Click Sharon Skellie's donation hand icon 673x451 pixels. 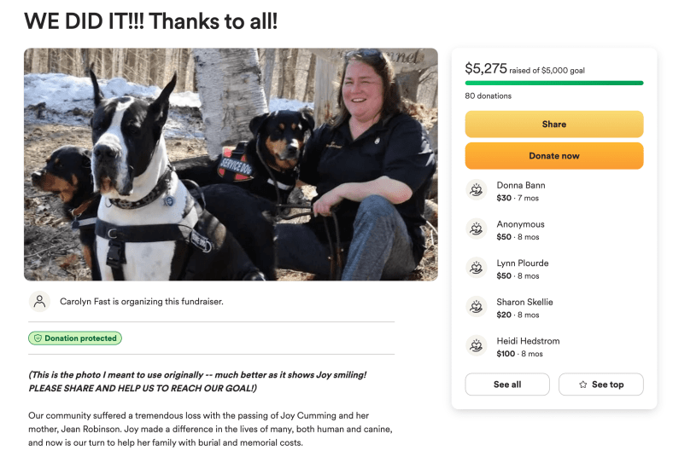[476, 307]
